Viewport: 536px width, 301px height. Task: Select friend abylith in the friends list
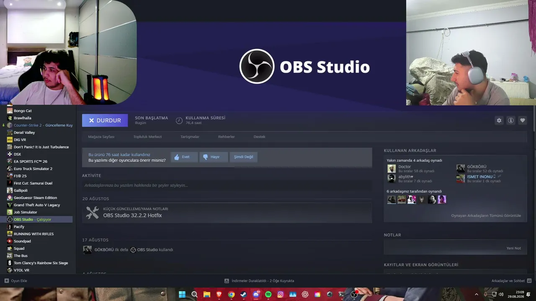(x=406, y=177)
